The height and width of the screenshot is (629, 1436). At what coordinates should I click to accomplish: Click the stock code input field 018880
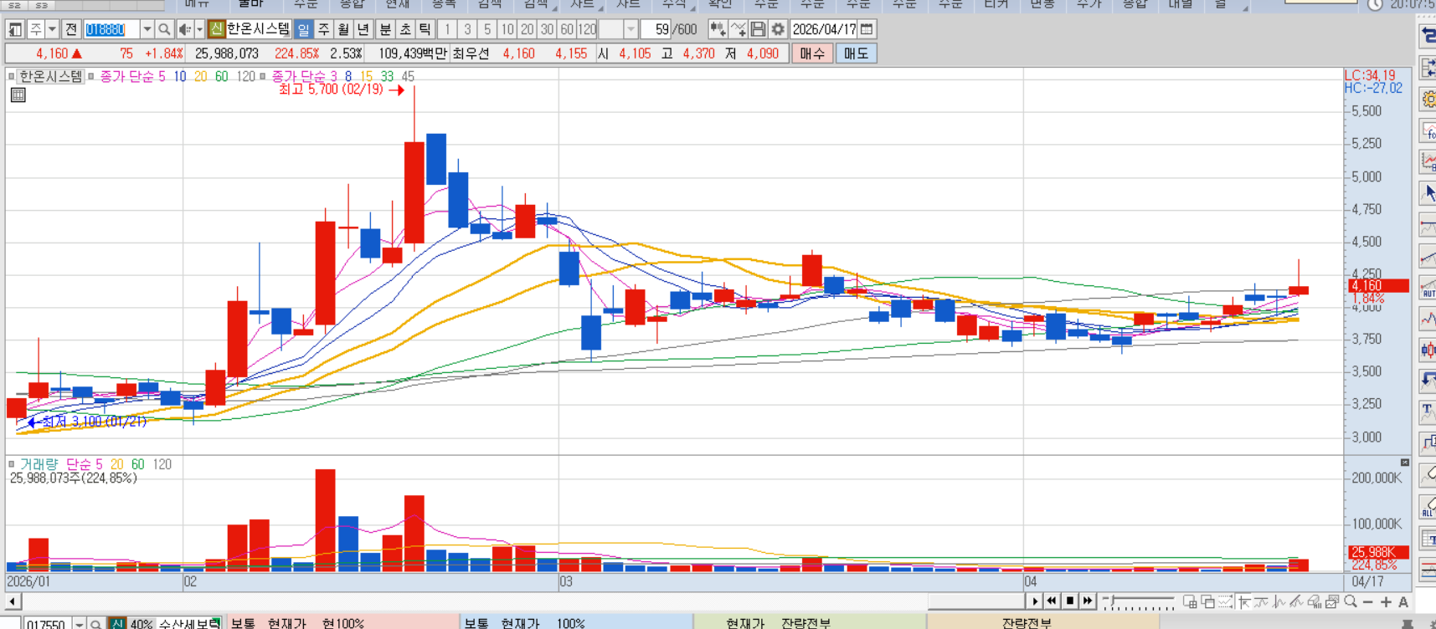click(111, 29)
